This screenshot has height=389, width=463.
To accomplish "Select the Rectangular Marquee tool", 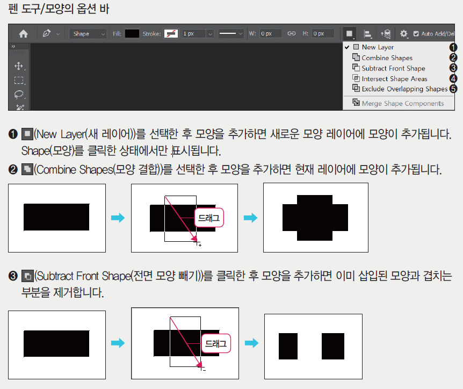I will click(19, 80).
